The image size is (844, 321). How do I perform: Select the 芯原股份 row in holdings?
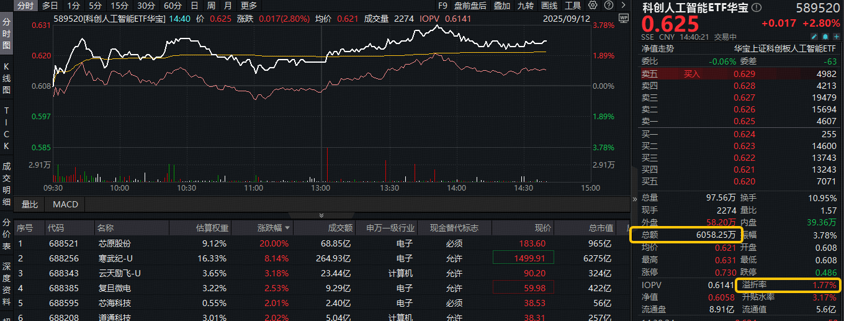(x=115, y=243)
